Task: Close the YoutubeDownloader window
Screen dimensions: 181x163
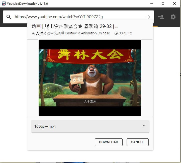Action: tap(174, 3)
